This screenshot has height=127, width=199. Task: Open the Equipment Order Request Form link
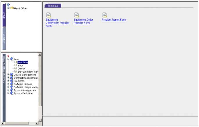click(x=83, y=21)
